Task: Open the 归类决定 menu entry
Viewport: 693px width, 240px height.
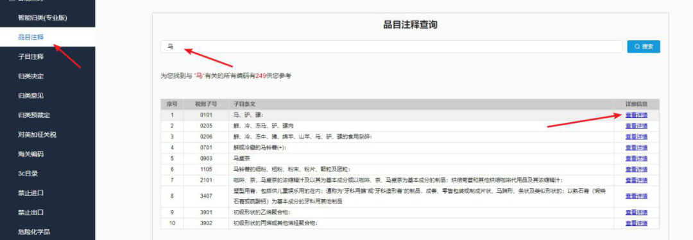Action: (31, 76)
